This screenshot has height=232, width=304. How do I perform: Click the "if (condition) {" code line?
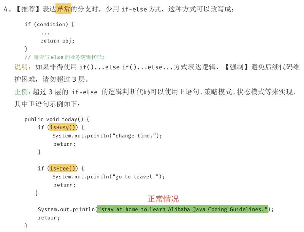[x=49, y=24]
